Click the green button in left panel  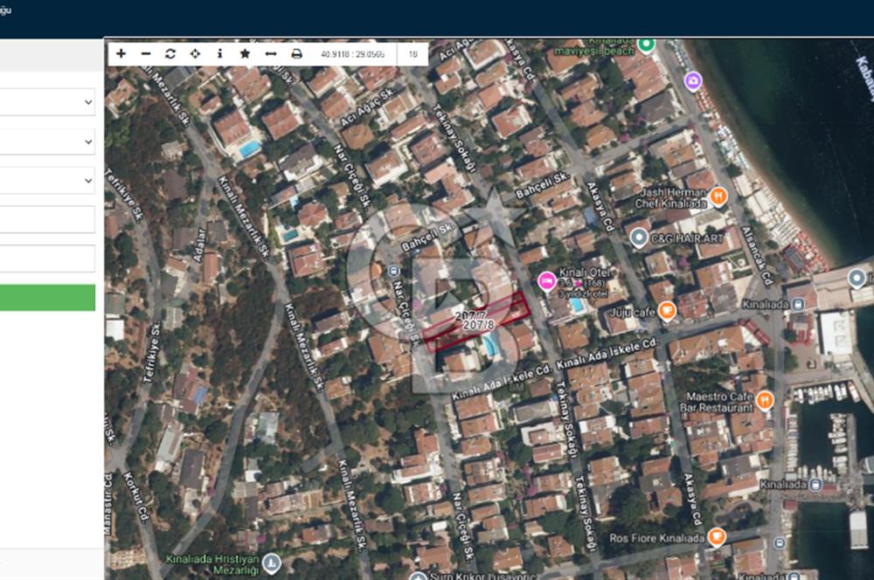point(47,298)
